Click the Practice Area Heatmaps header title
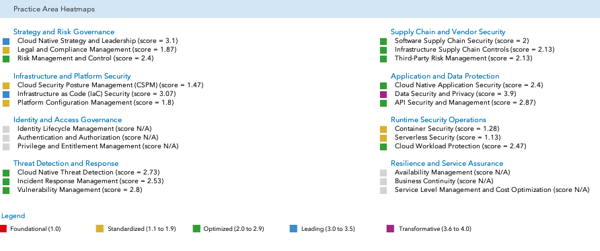This screenshot has height=251, width=600. 54,9
